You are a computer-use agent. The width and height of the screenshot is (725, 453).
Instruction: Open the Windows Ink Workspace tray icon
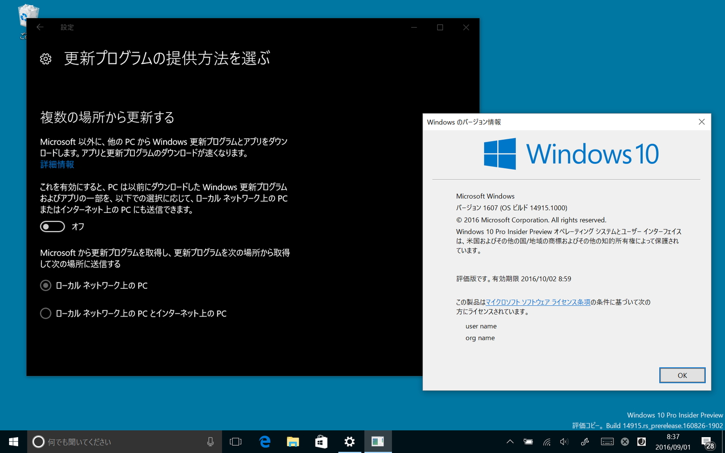[585, 441]
